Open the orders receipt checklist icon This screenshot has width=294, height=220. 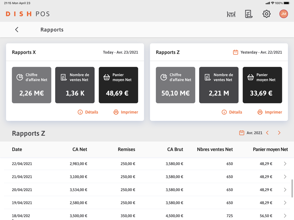[249, 14]
